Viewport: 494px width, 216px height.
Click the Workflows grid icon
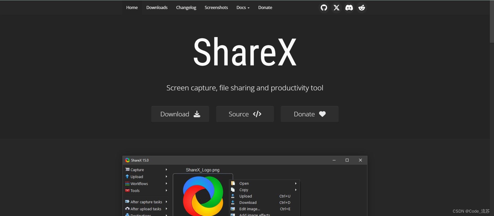[127, 184]
